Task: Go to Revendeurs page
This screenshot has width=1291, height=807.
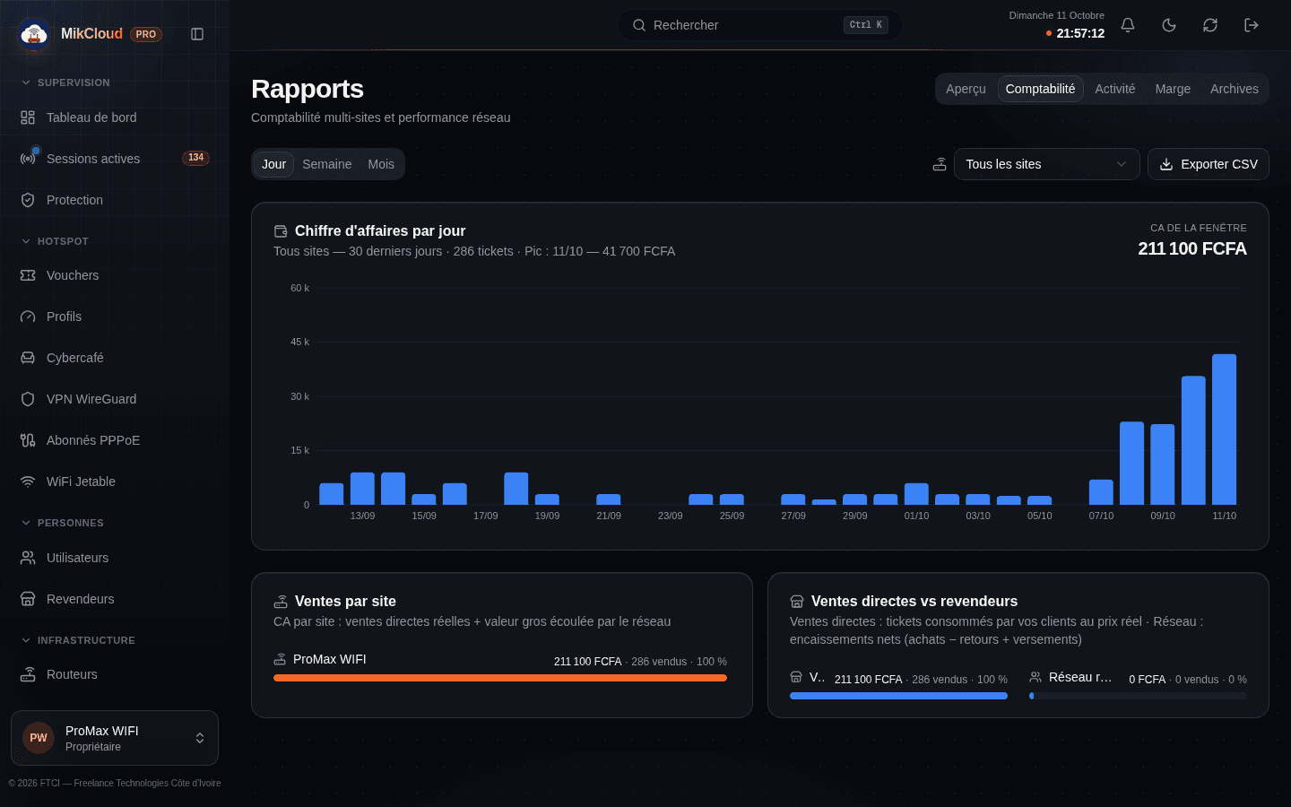Action: (115, 599)
